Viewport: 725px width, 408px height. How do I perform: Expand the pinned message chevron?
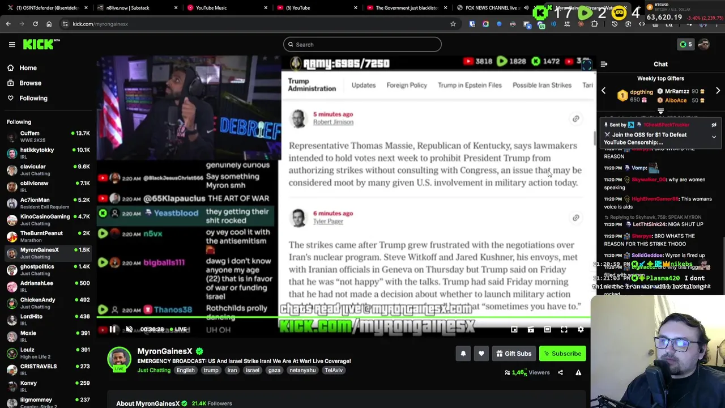714,137
